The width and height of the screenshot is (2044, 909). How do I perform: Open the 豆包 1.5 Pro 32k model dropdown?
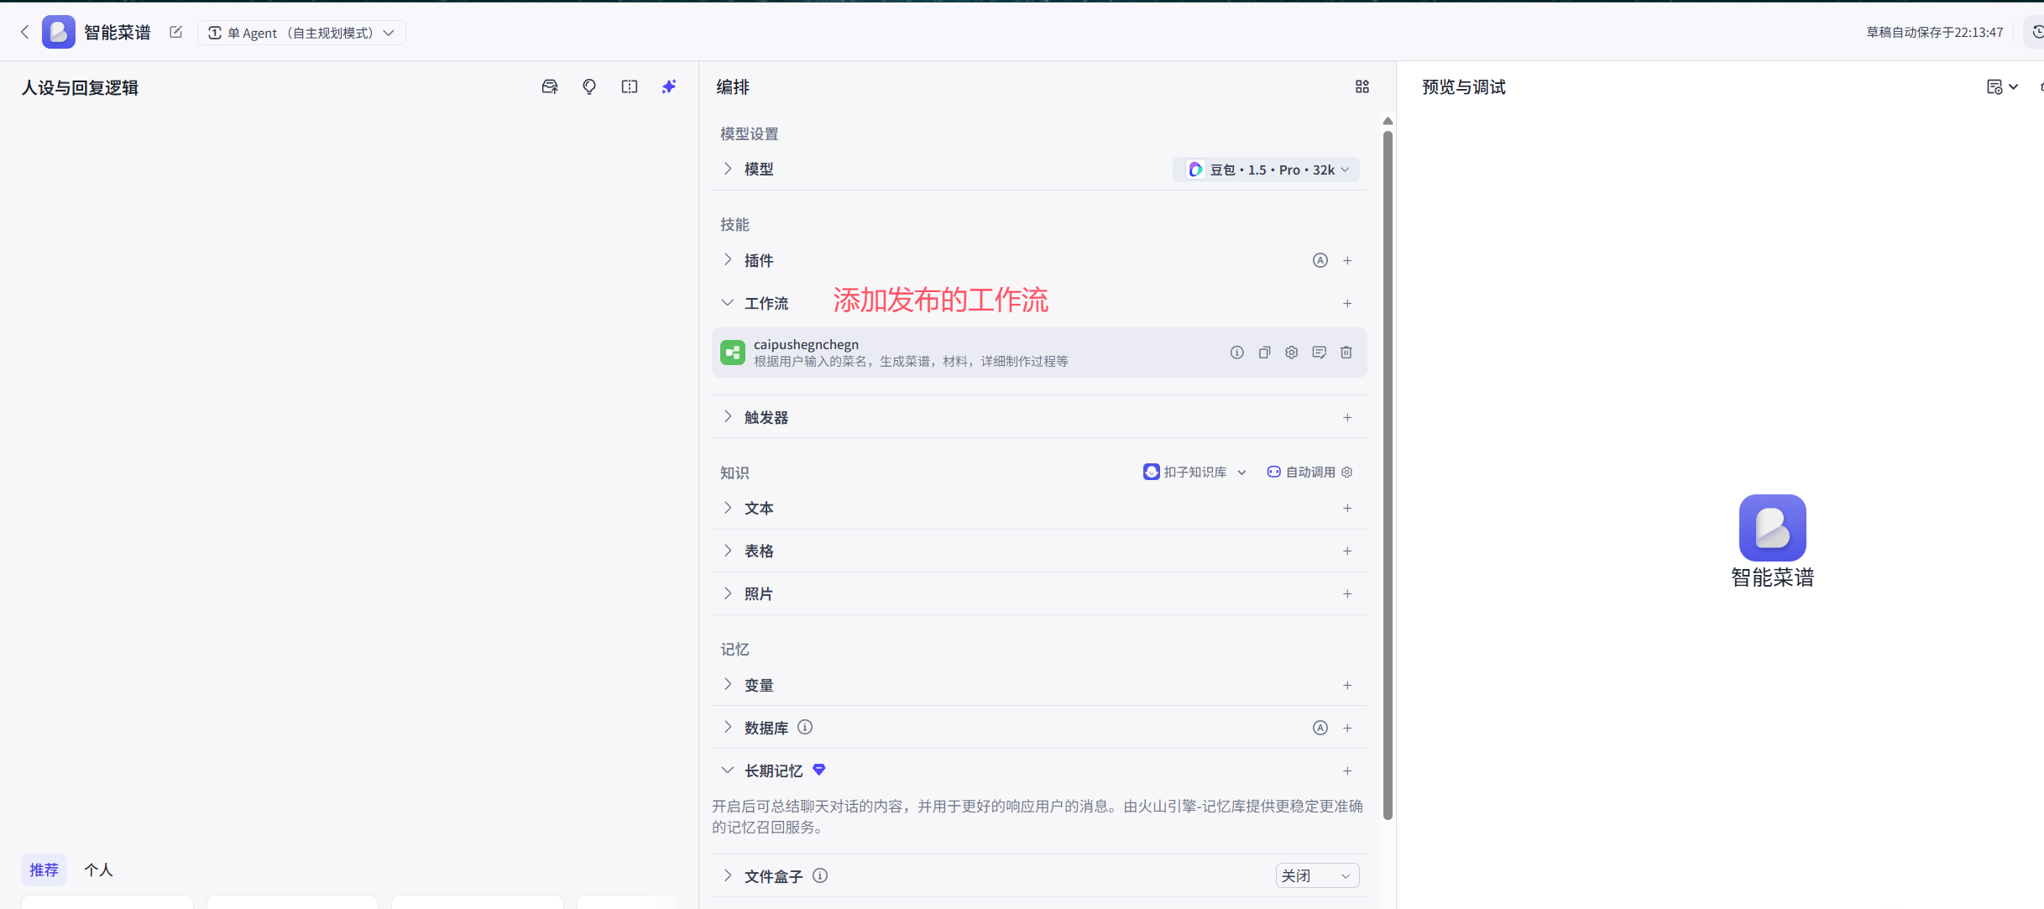[1266, 170]
